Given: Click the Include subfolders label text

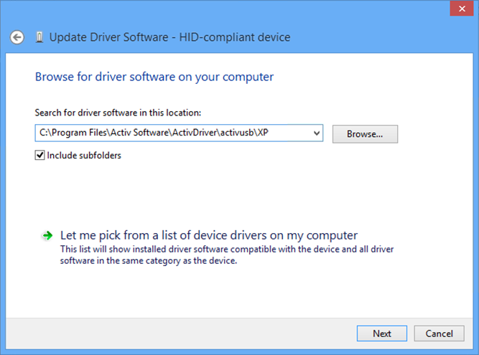Looking at the screenshot, I should pos(84,155).
